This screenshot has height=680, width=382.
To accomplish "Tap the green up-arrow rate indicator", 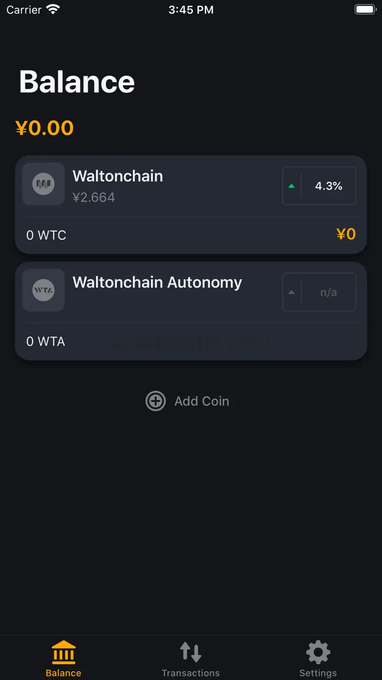I will [292, 186].
